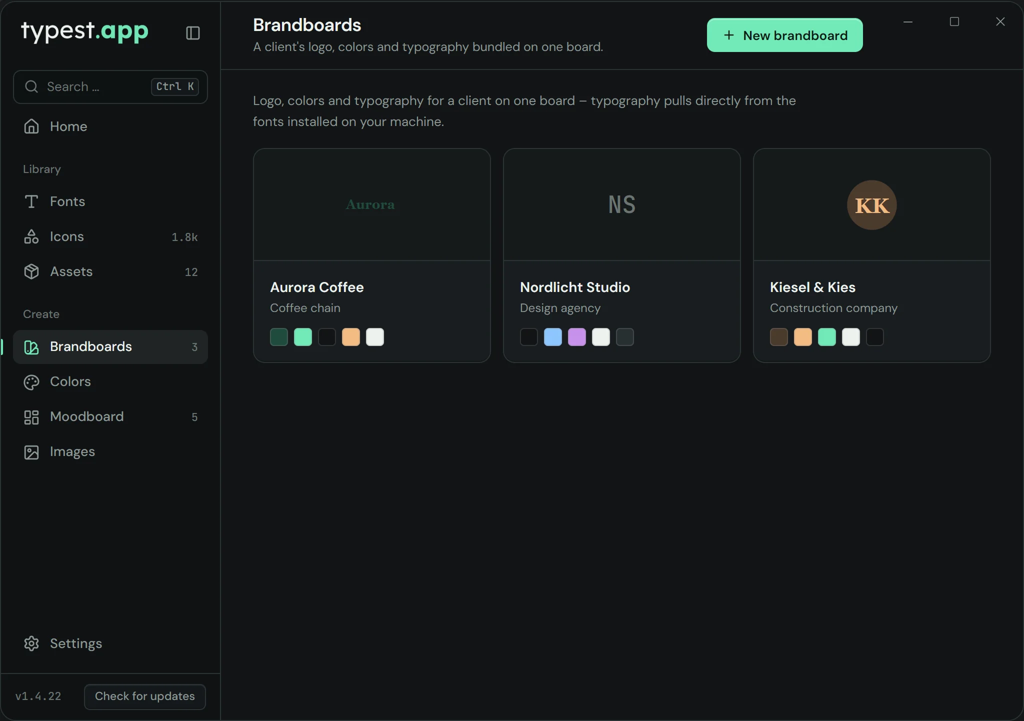
Task: Click the Kiesel & Kies title
Action: (813, 287)
